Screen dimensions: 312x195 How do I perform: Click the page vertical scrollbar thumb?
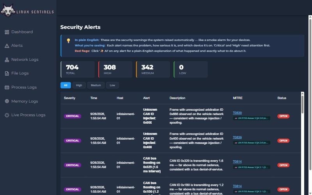coord(310,94)
